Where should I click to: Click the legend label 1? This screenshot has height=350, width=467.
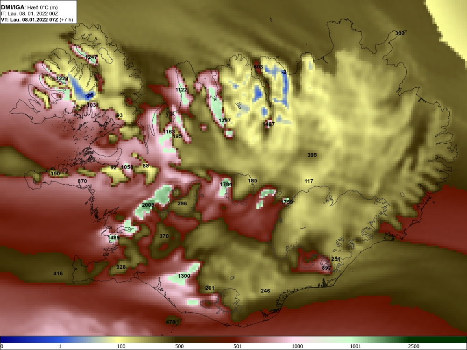pyautogui.click(x=60, y=346)
